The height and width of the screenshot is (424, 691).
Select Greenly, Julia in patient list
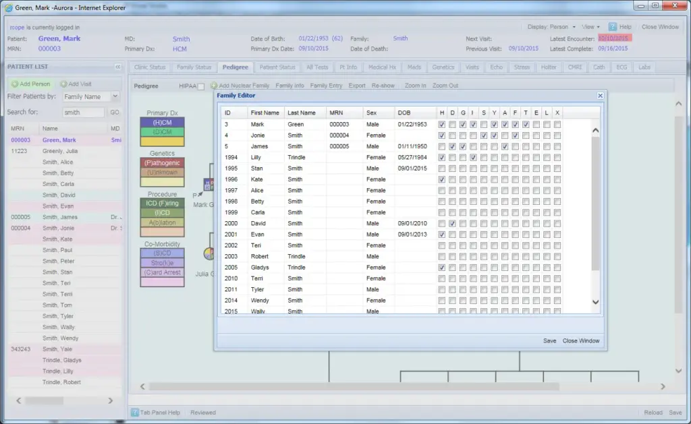point(65,151)
